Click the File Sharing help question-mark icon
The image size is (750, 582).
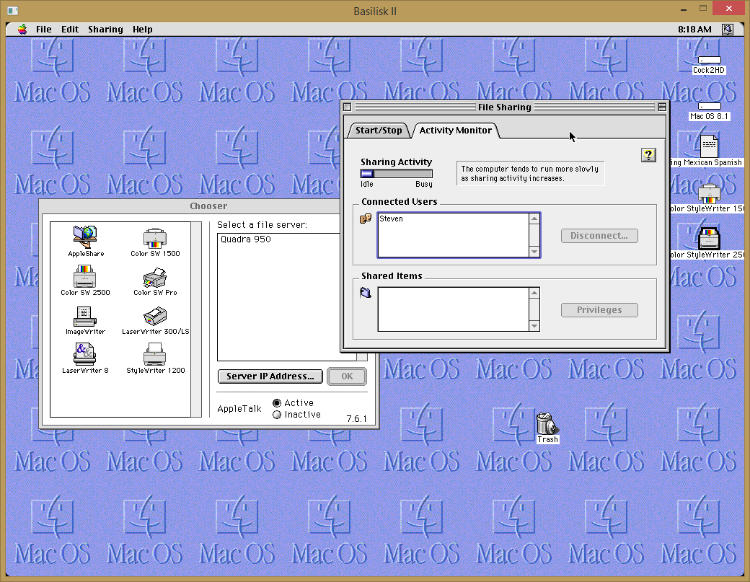pos(648,155)
